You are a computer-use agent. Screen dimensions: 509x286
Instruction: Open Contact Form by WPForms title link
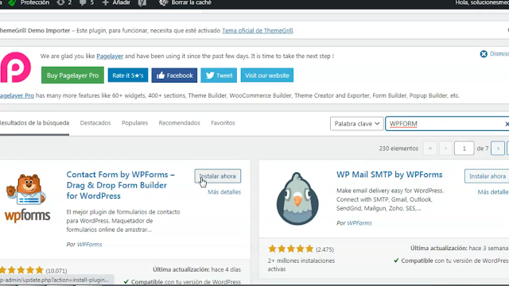[x=120, y=185]
